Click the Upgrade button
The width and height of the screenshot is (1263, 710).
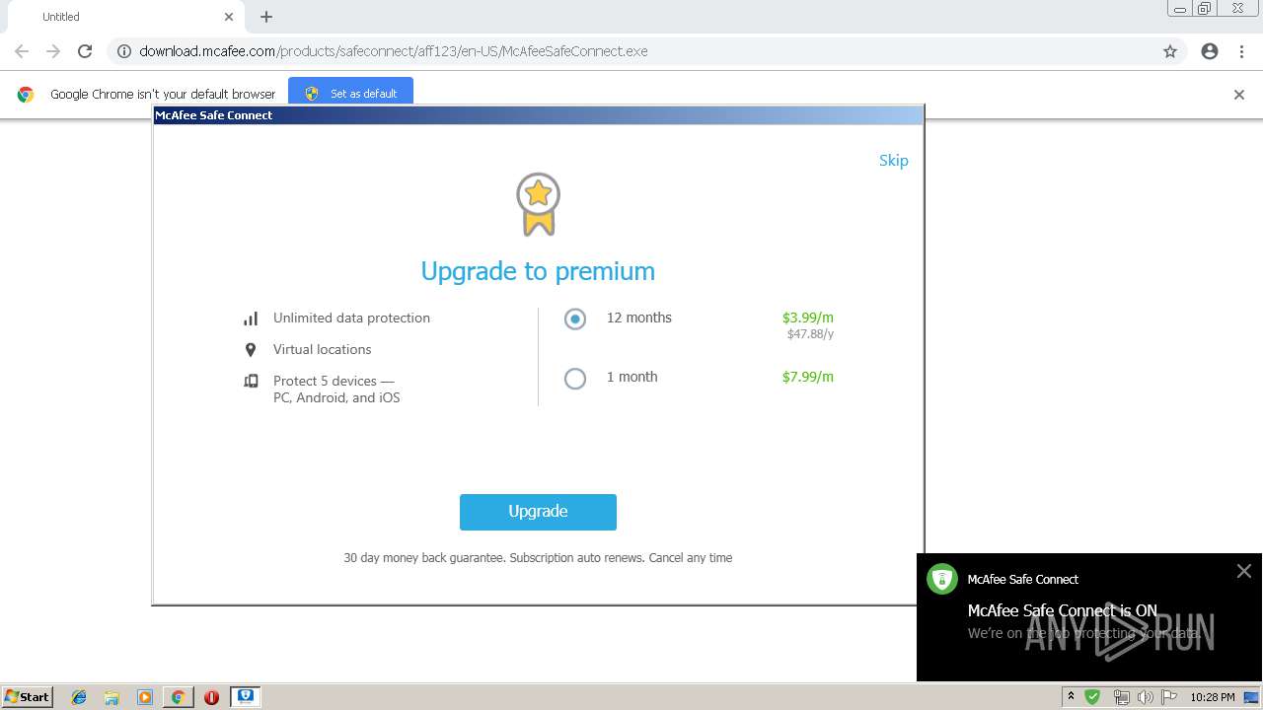coord(538,512)
